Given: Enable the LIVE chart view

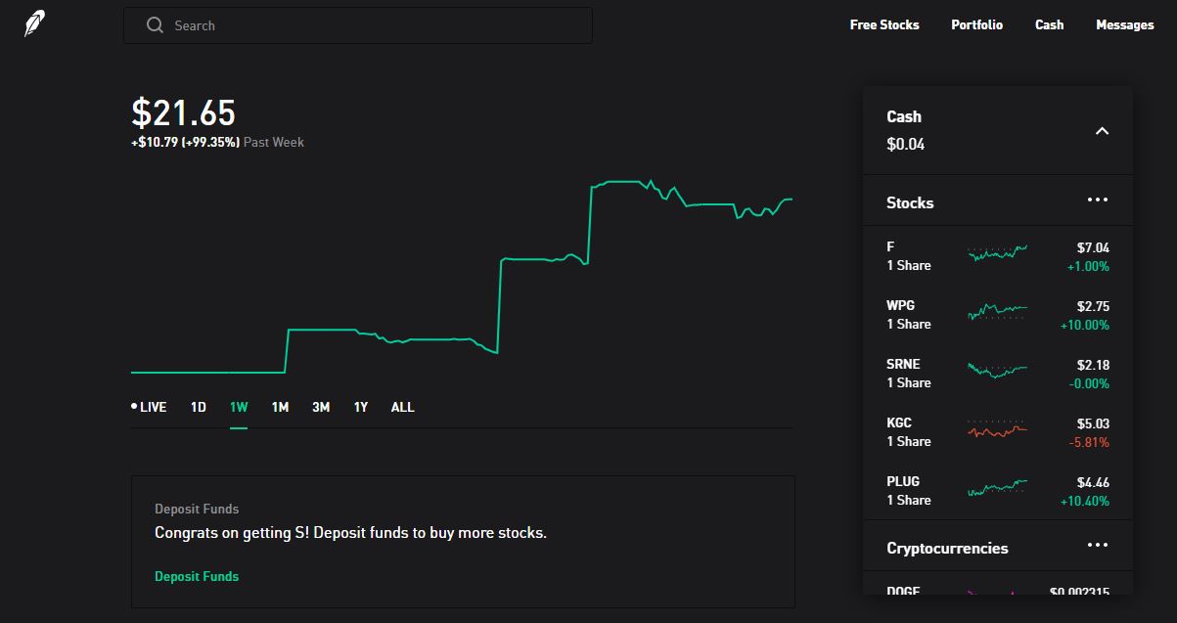Looking at the screenshot, I should pos(152,406).
